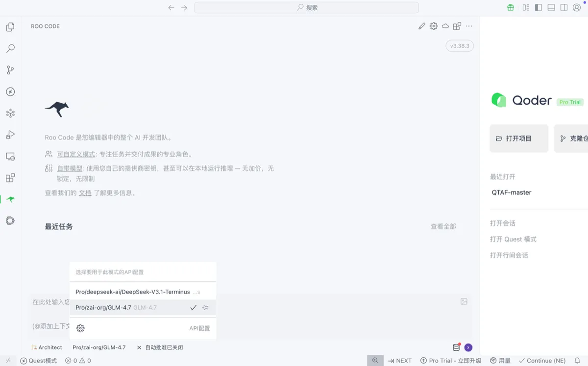This screenshot has width=588, height=366.
Task: Open the settings gear in API config popup
Action: [81, 328]
